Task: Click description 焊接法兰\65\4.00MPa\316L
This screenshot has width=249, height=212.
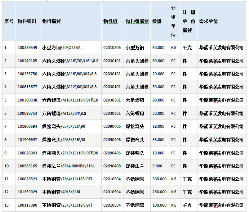Action: (x=68, y=166)
